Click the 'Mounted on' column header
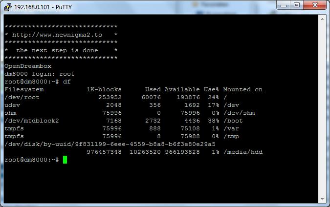 point(243,89)
